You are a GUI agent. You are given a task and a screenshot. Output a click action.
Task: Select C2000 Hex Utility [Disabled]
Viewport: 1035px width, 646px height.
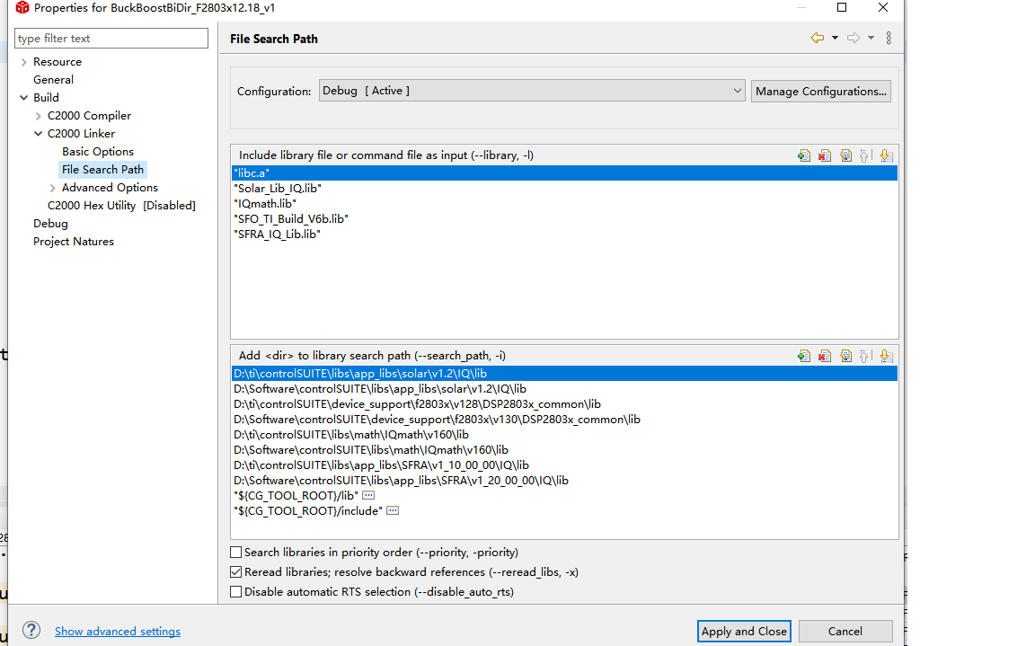tap(121, 206)
